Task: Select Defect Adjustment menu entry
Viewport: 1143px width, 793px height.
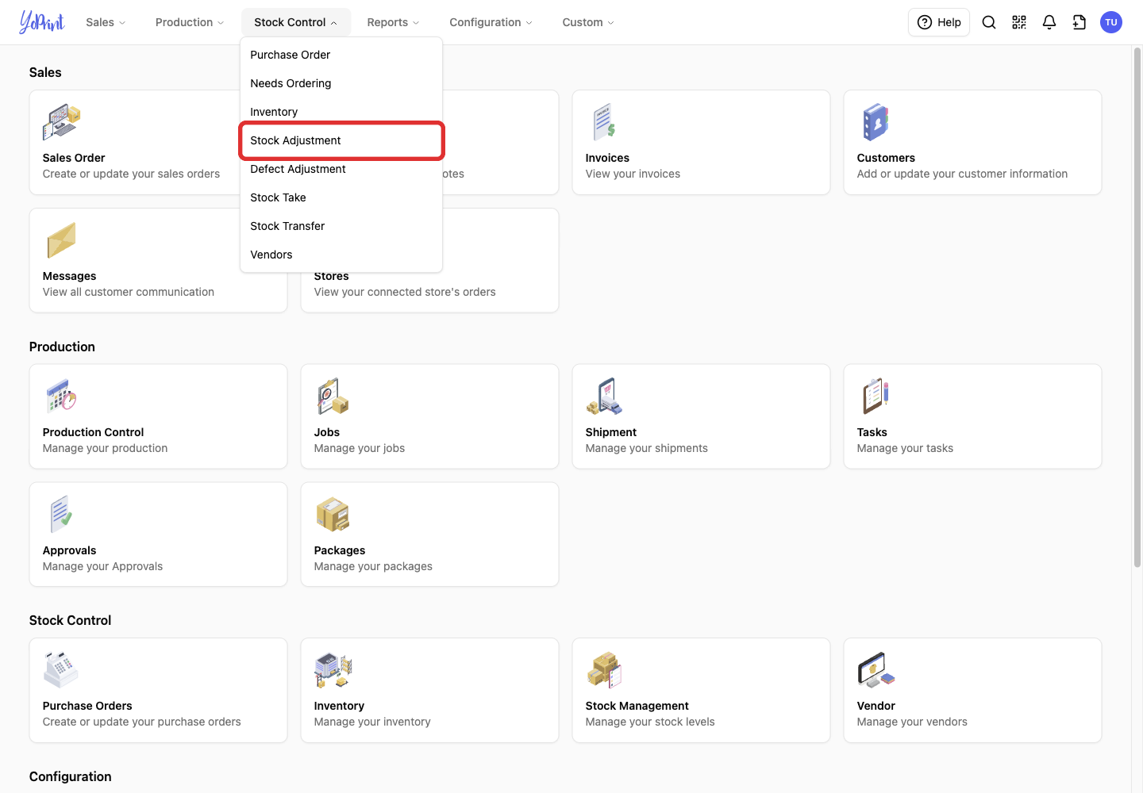Action: point(341,169)
